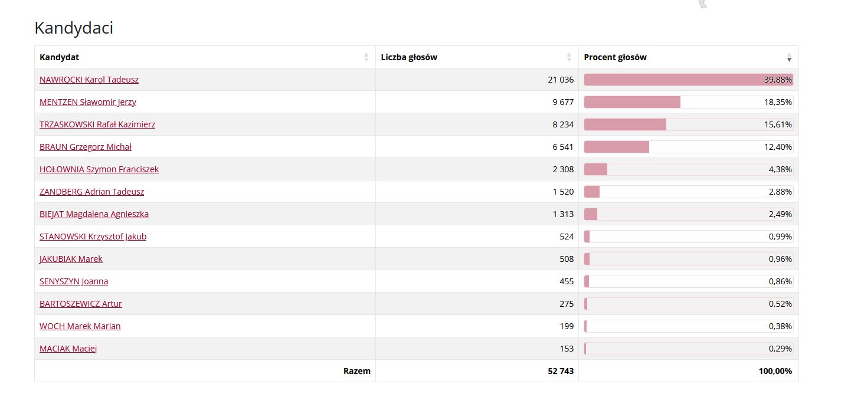Select BARTOSZEWICZ Artur link
851x394 pixels.
(81, 304)
